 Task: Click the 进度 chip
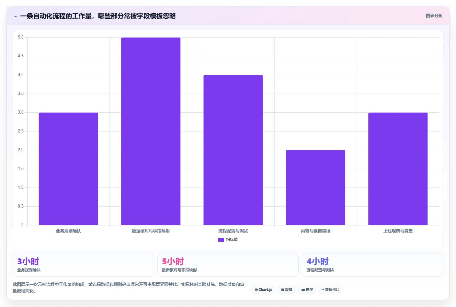click(x=307, y=290)
